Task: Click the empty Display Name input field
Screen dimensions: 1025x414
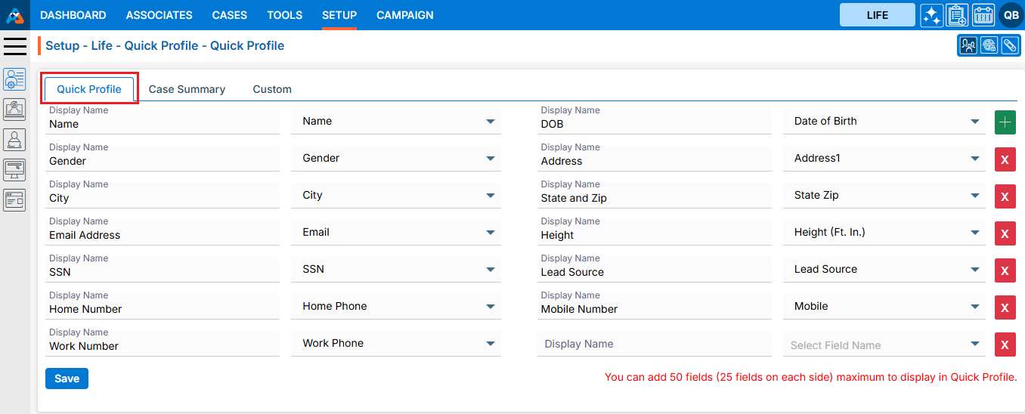Action: pyautogui.click(x=654, y=344)
